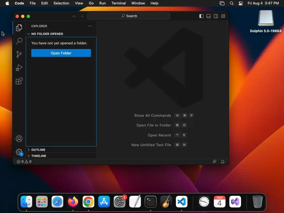Click the errors count in status bar
This screenshot has width=284, height=213.
coord(20,162)
